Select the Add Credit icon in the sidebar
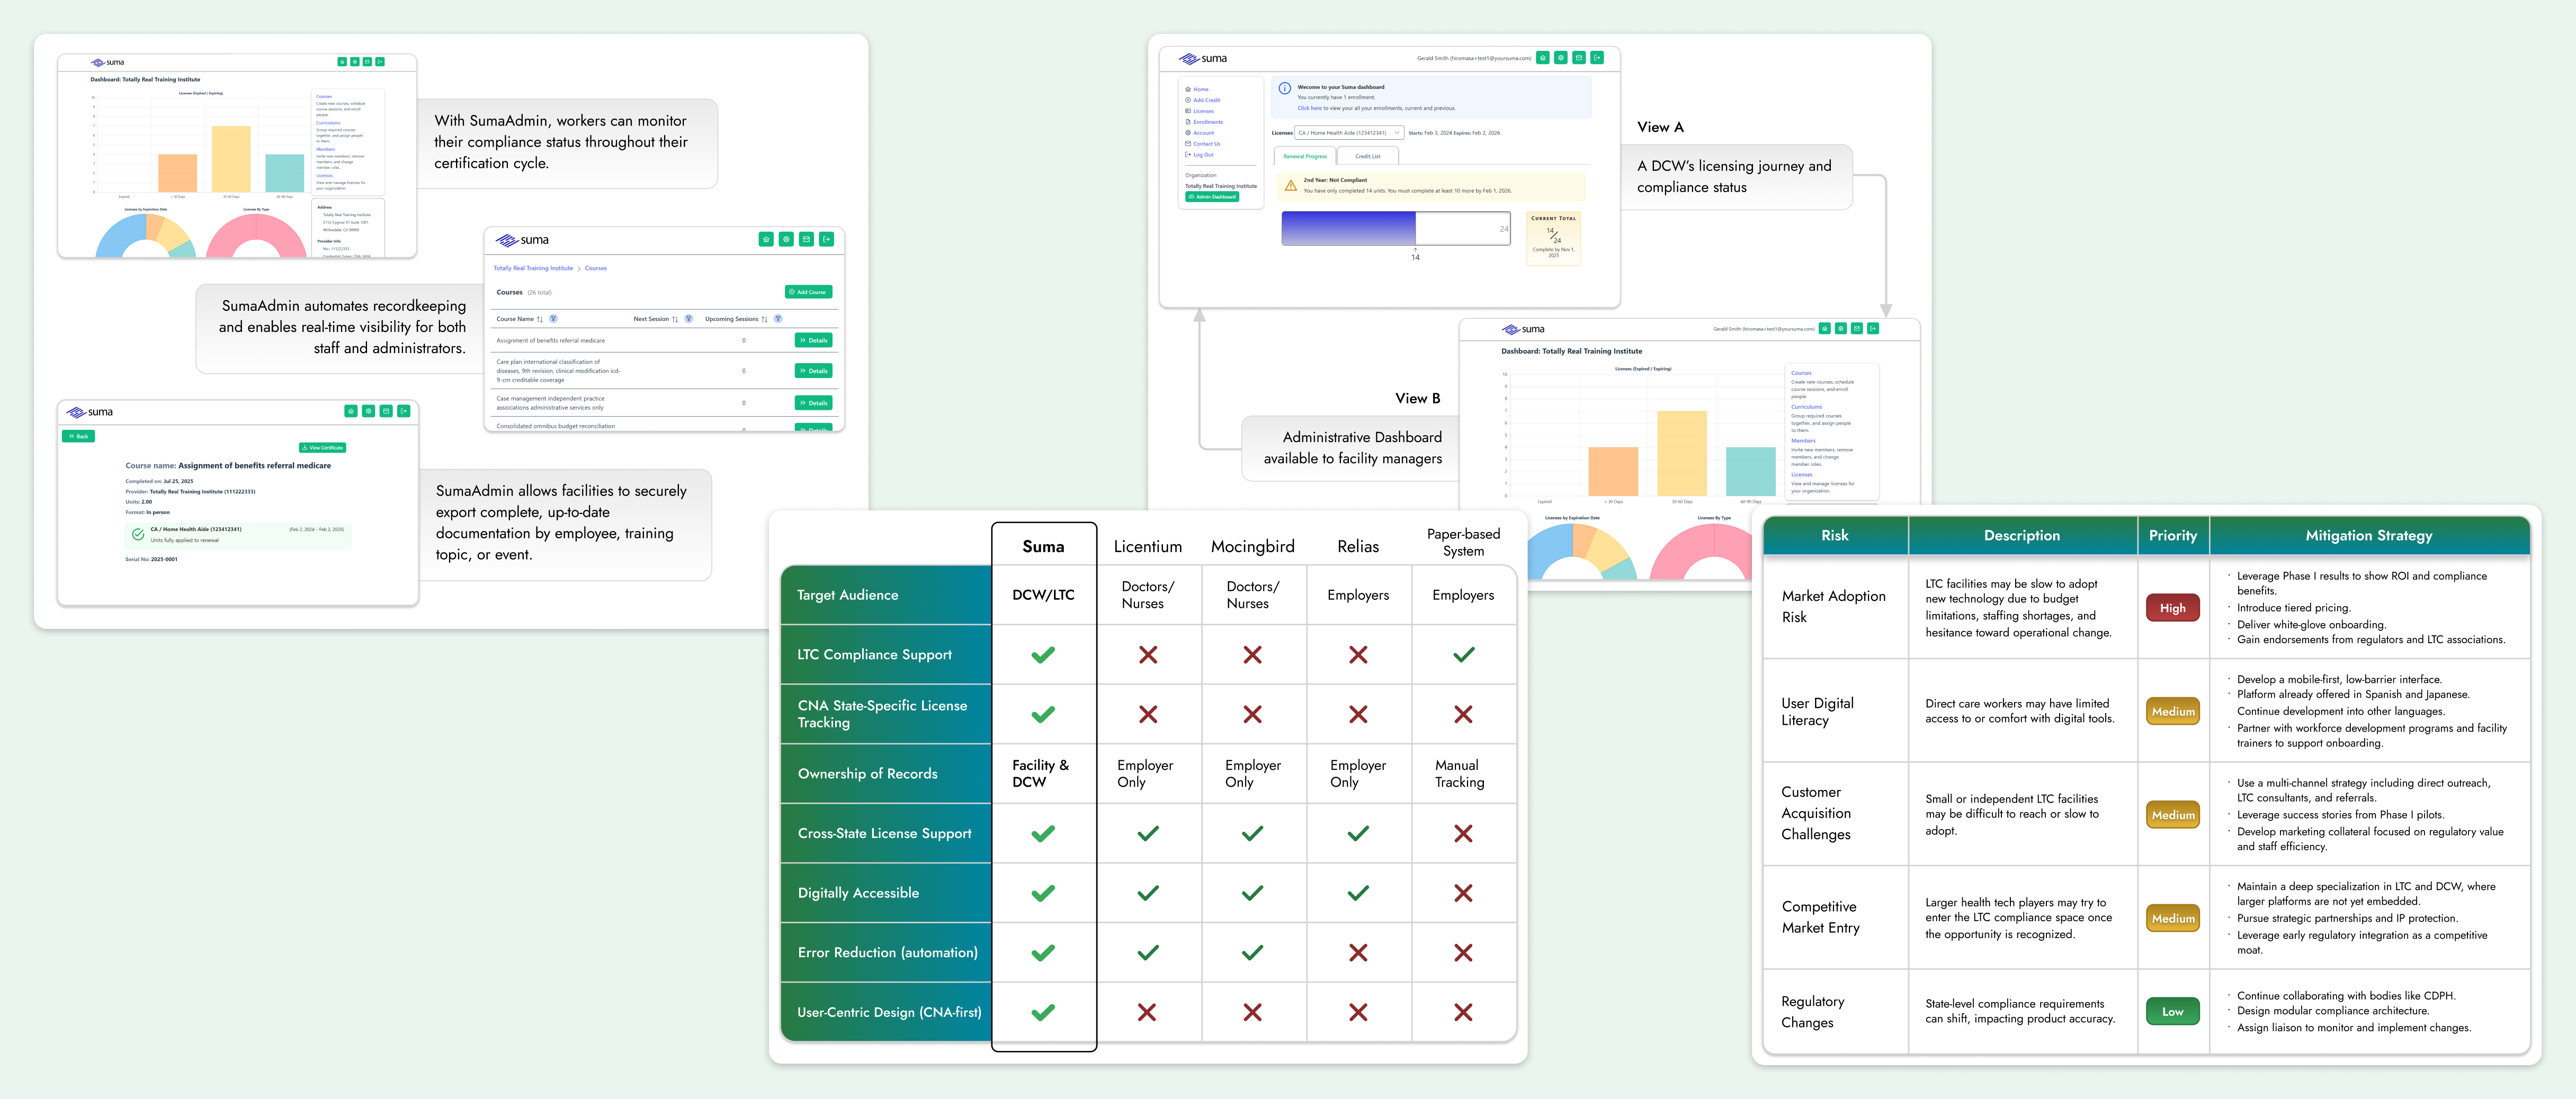2576x1099 pixels. (x=1188, y=100)
